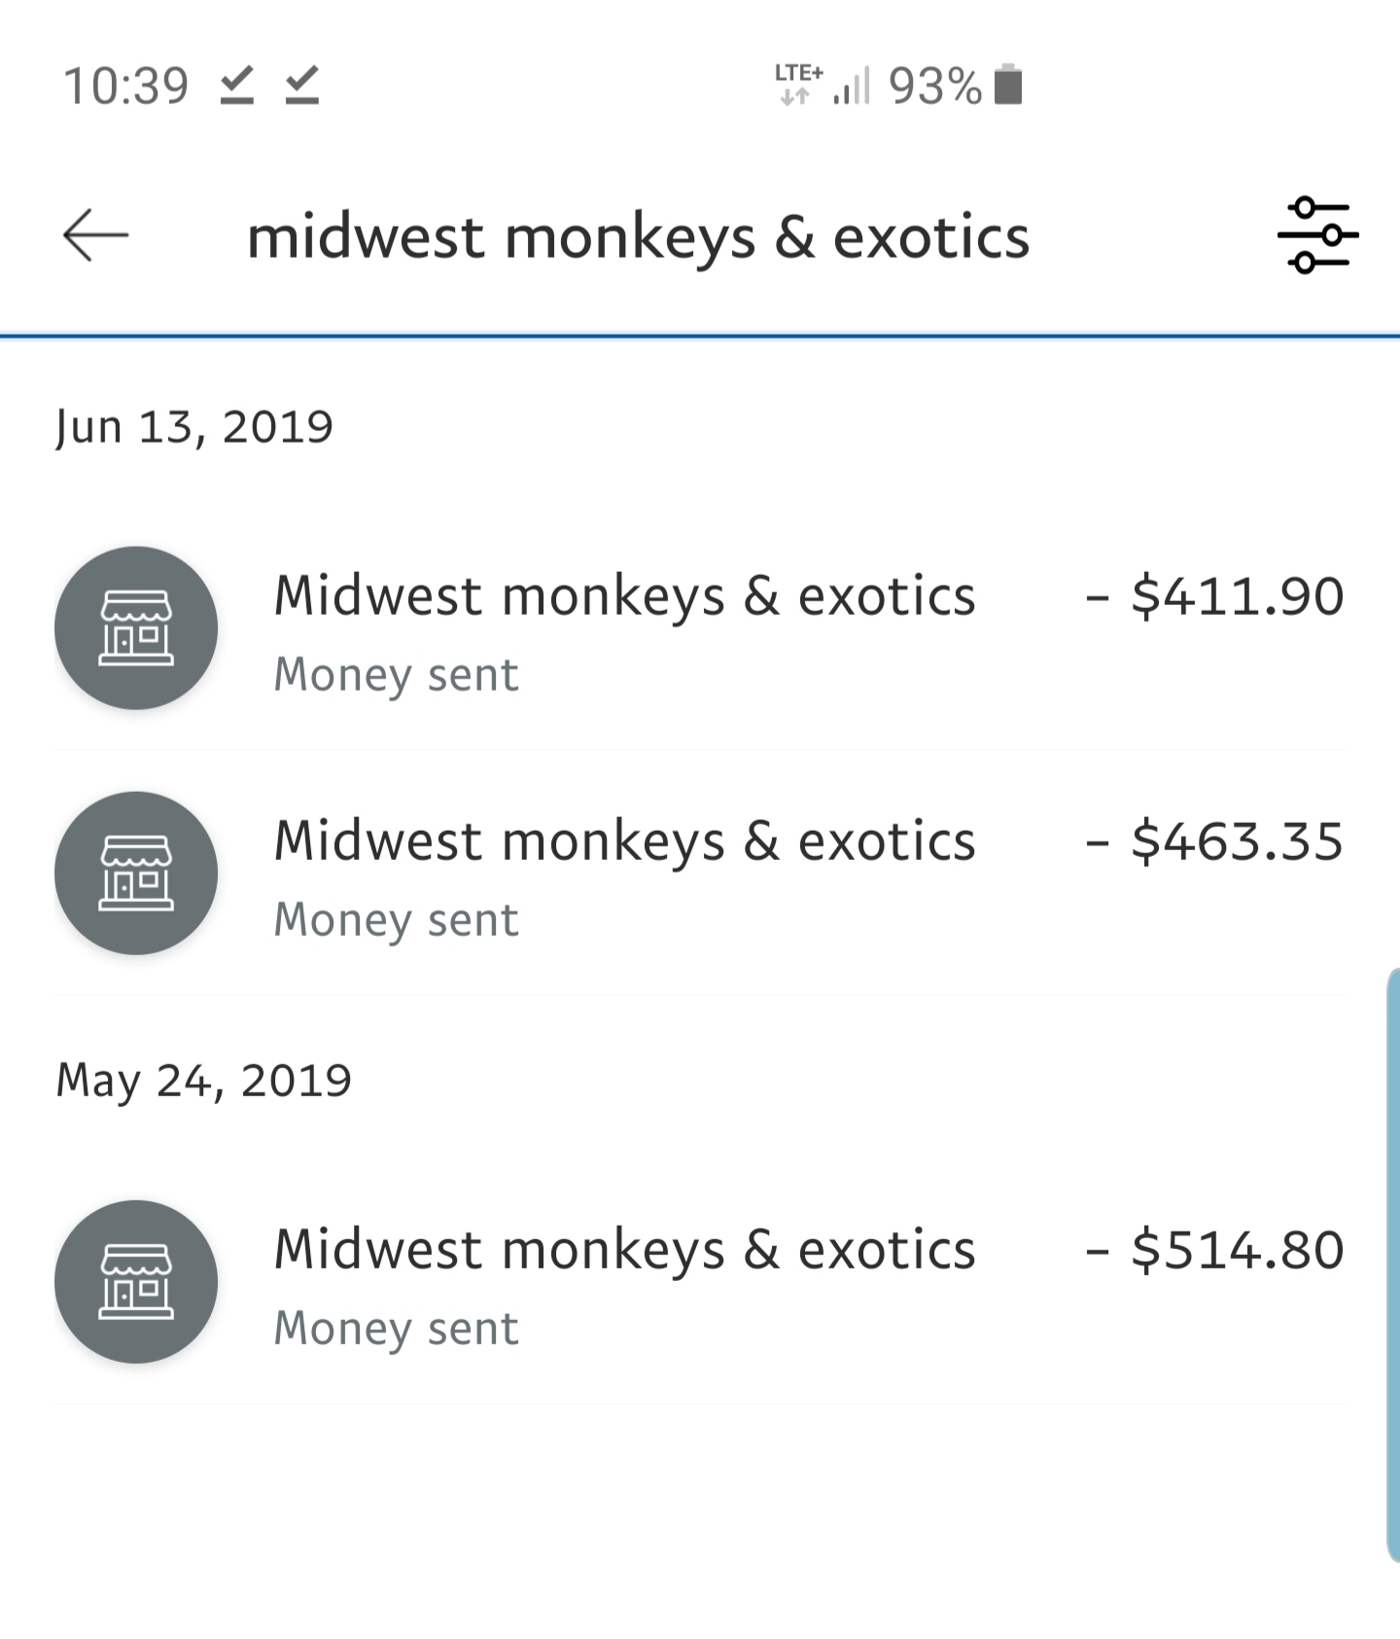Tap second download-complete notification icon
Screen dimensions: 1400x1639
[302, 85]
